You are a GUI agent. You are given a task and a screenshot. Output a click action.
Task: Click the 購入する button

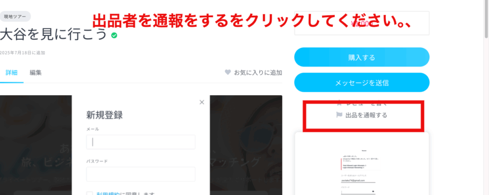(362, 57)
